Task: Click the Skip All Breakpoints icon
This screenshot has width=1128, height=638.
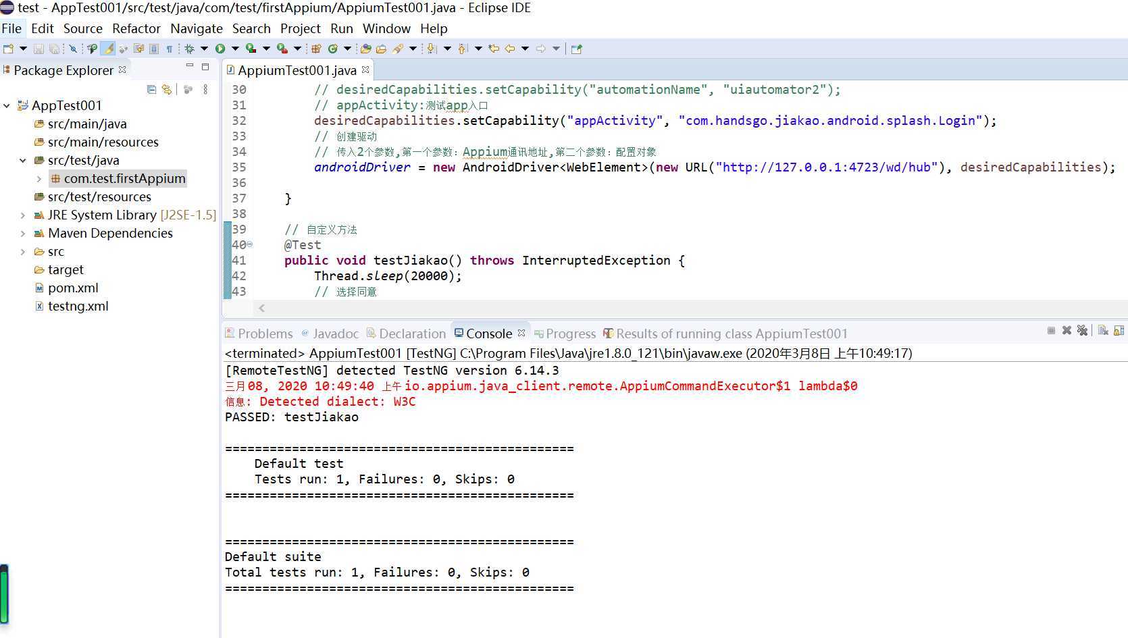Action: pyautogui.click(x=73, y=49)
